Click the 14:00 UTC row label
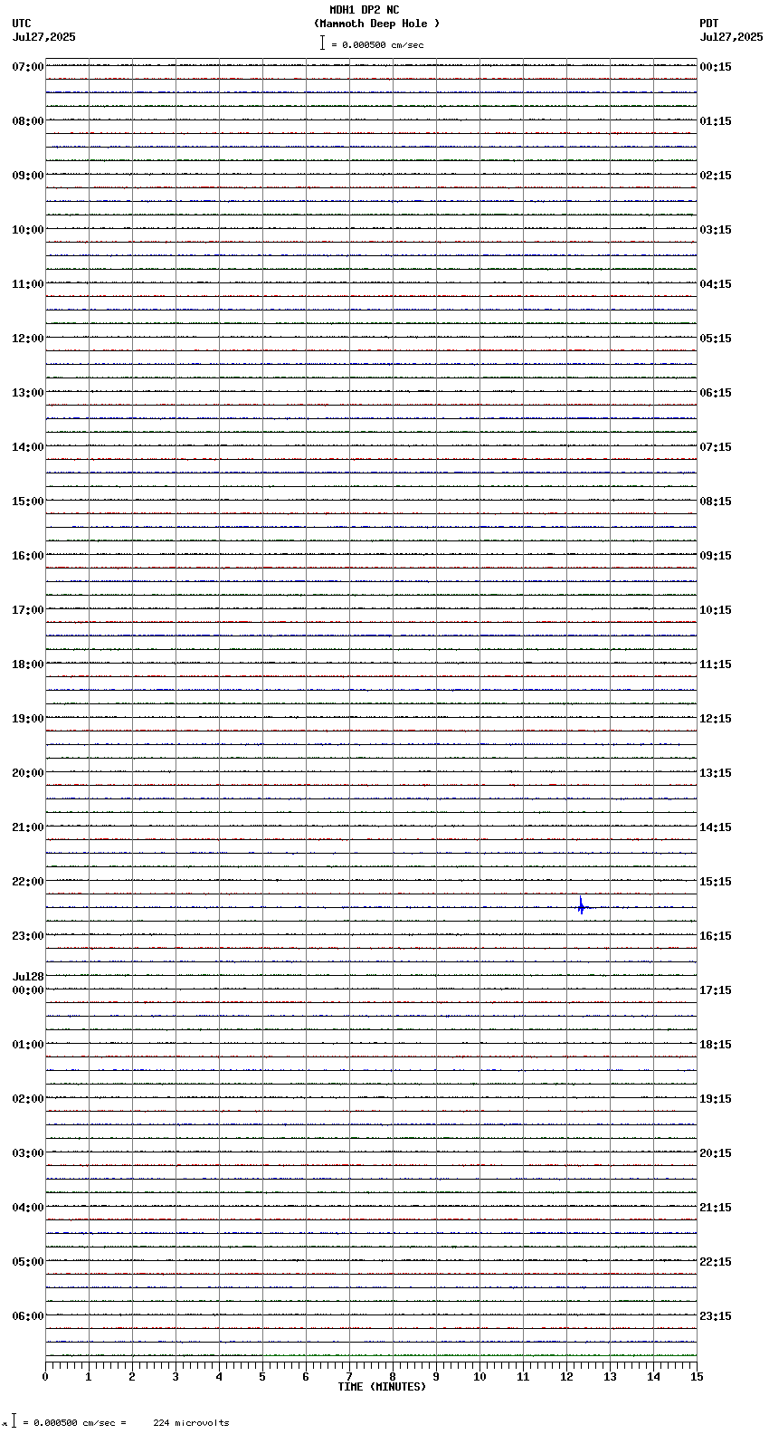This screenshot has height=1434, width=769. (28, 447)
